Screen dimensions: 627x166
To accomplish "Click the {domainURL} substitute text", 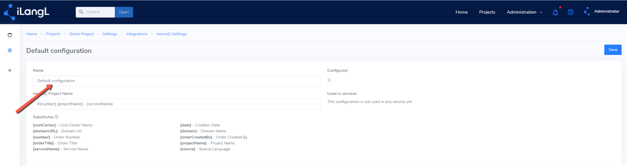I will [x=58, y=131].
